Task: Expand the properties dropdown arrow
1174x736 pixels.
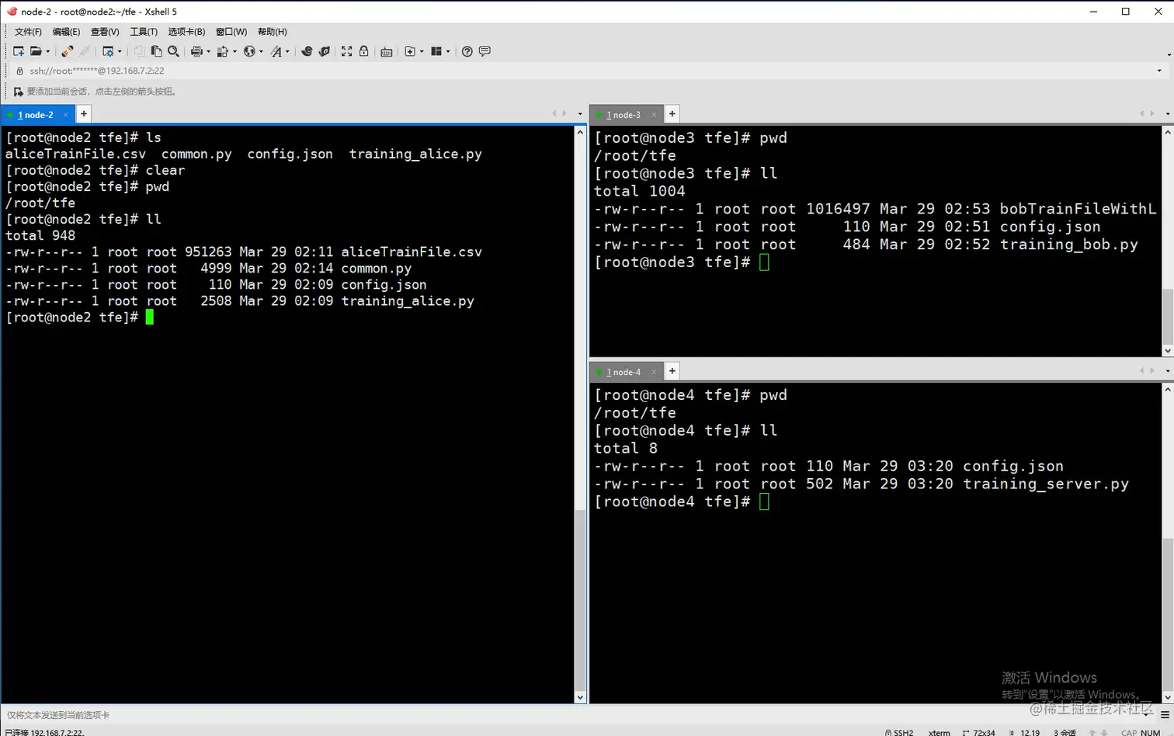Action: click(120, 52)
